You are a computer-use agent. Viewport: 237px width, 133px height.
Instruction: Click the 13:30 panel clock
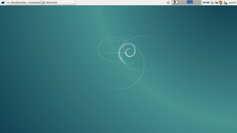pos(206,3)
